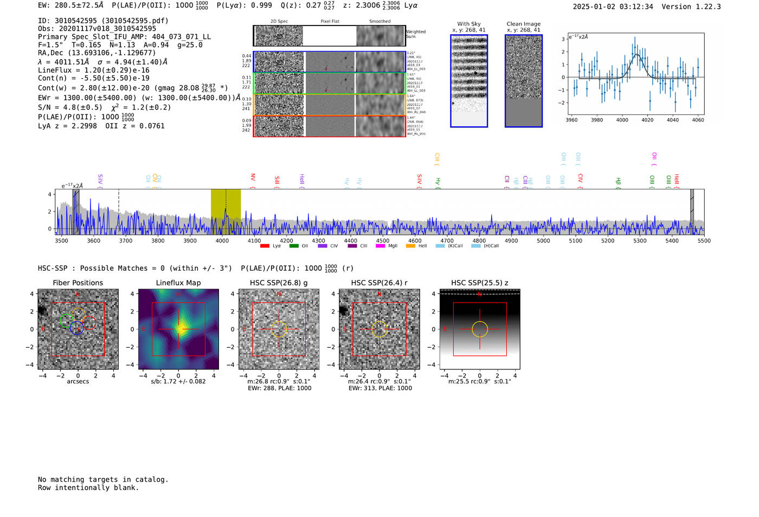
Task: Click the 'EW: 280.5±72.5Å' header value
Action: [70, 5]
